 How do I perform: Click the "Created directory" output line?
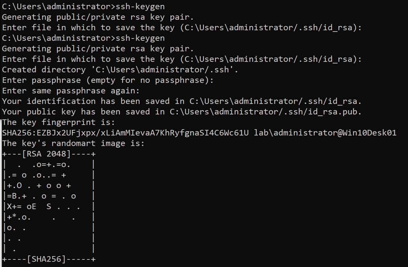tap(120, 70)
